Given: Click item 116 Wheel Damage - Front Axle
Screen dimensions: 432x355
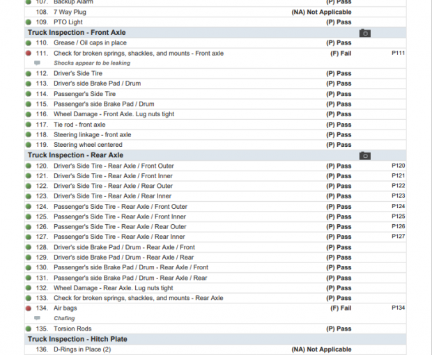Looking at the screenshot, I should pyautogui.click(x=114, y=114).
